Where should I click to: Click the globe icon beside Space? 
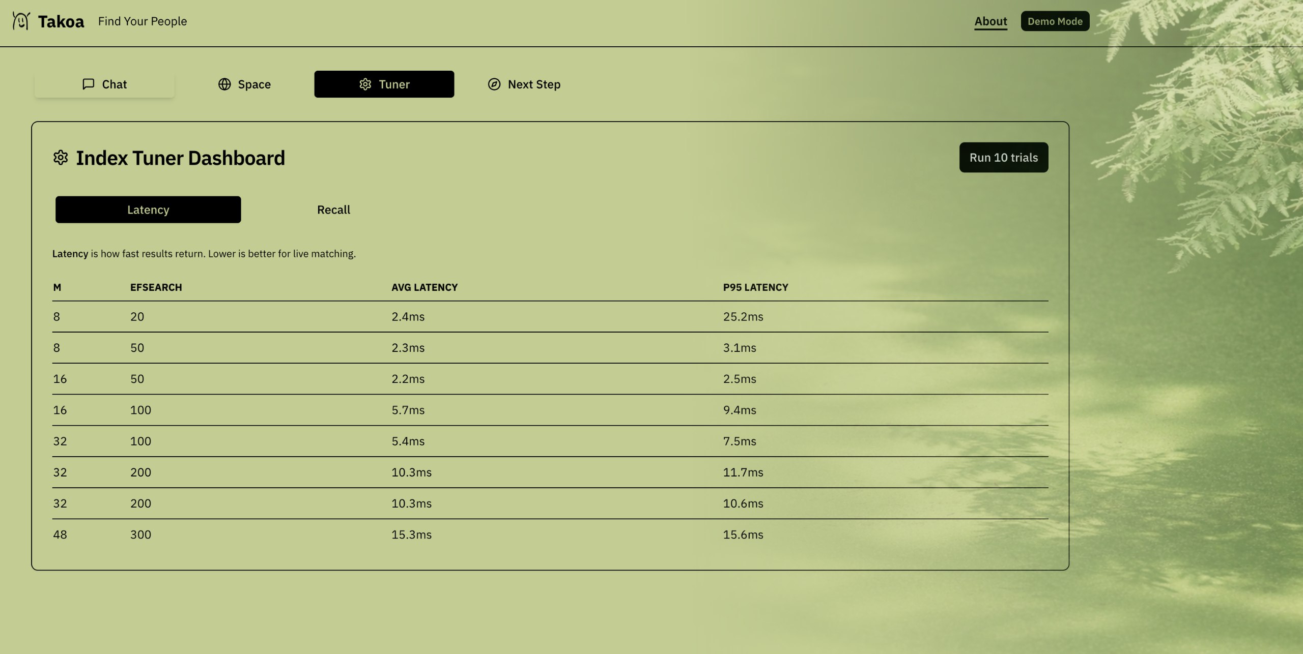(x=224, y=84)
